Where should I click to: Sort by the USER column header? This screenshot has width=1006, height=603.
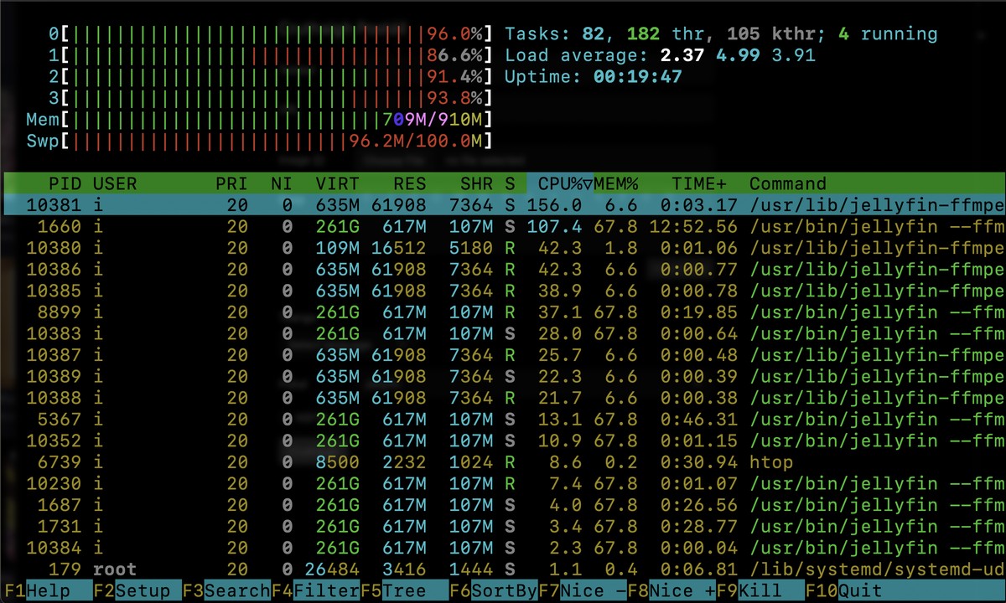point(115,183)
